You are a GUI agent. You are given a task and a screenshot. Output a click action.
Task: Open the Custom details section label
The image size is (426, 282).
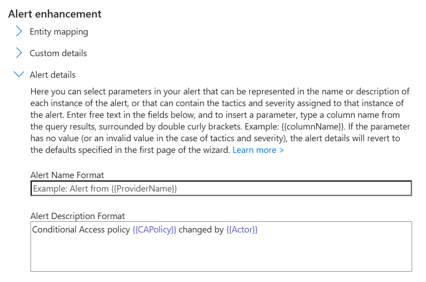pos(58,53)
